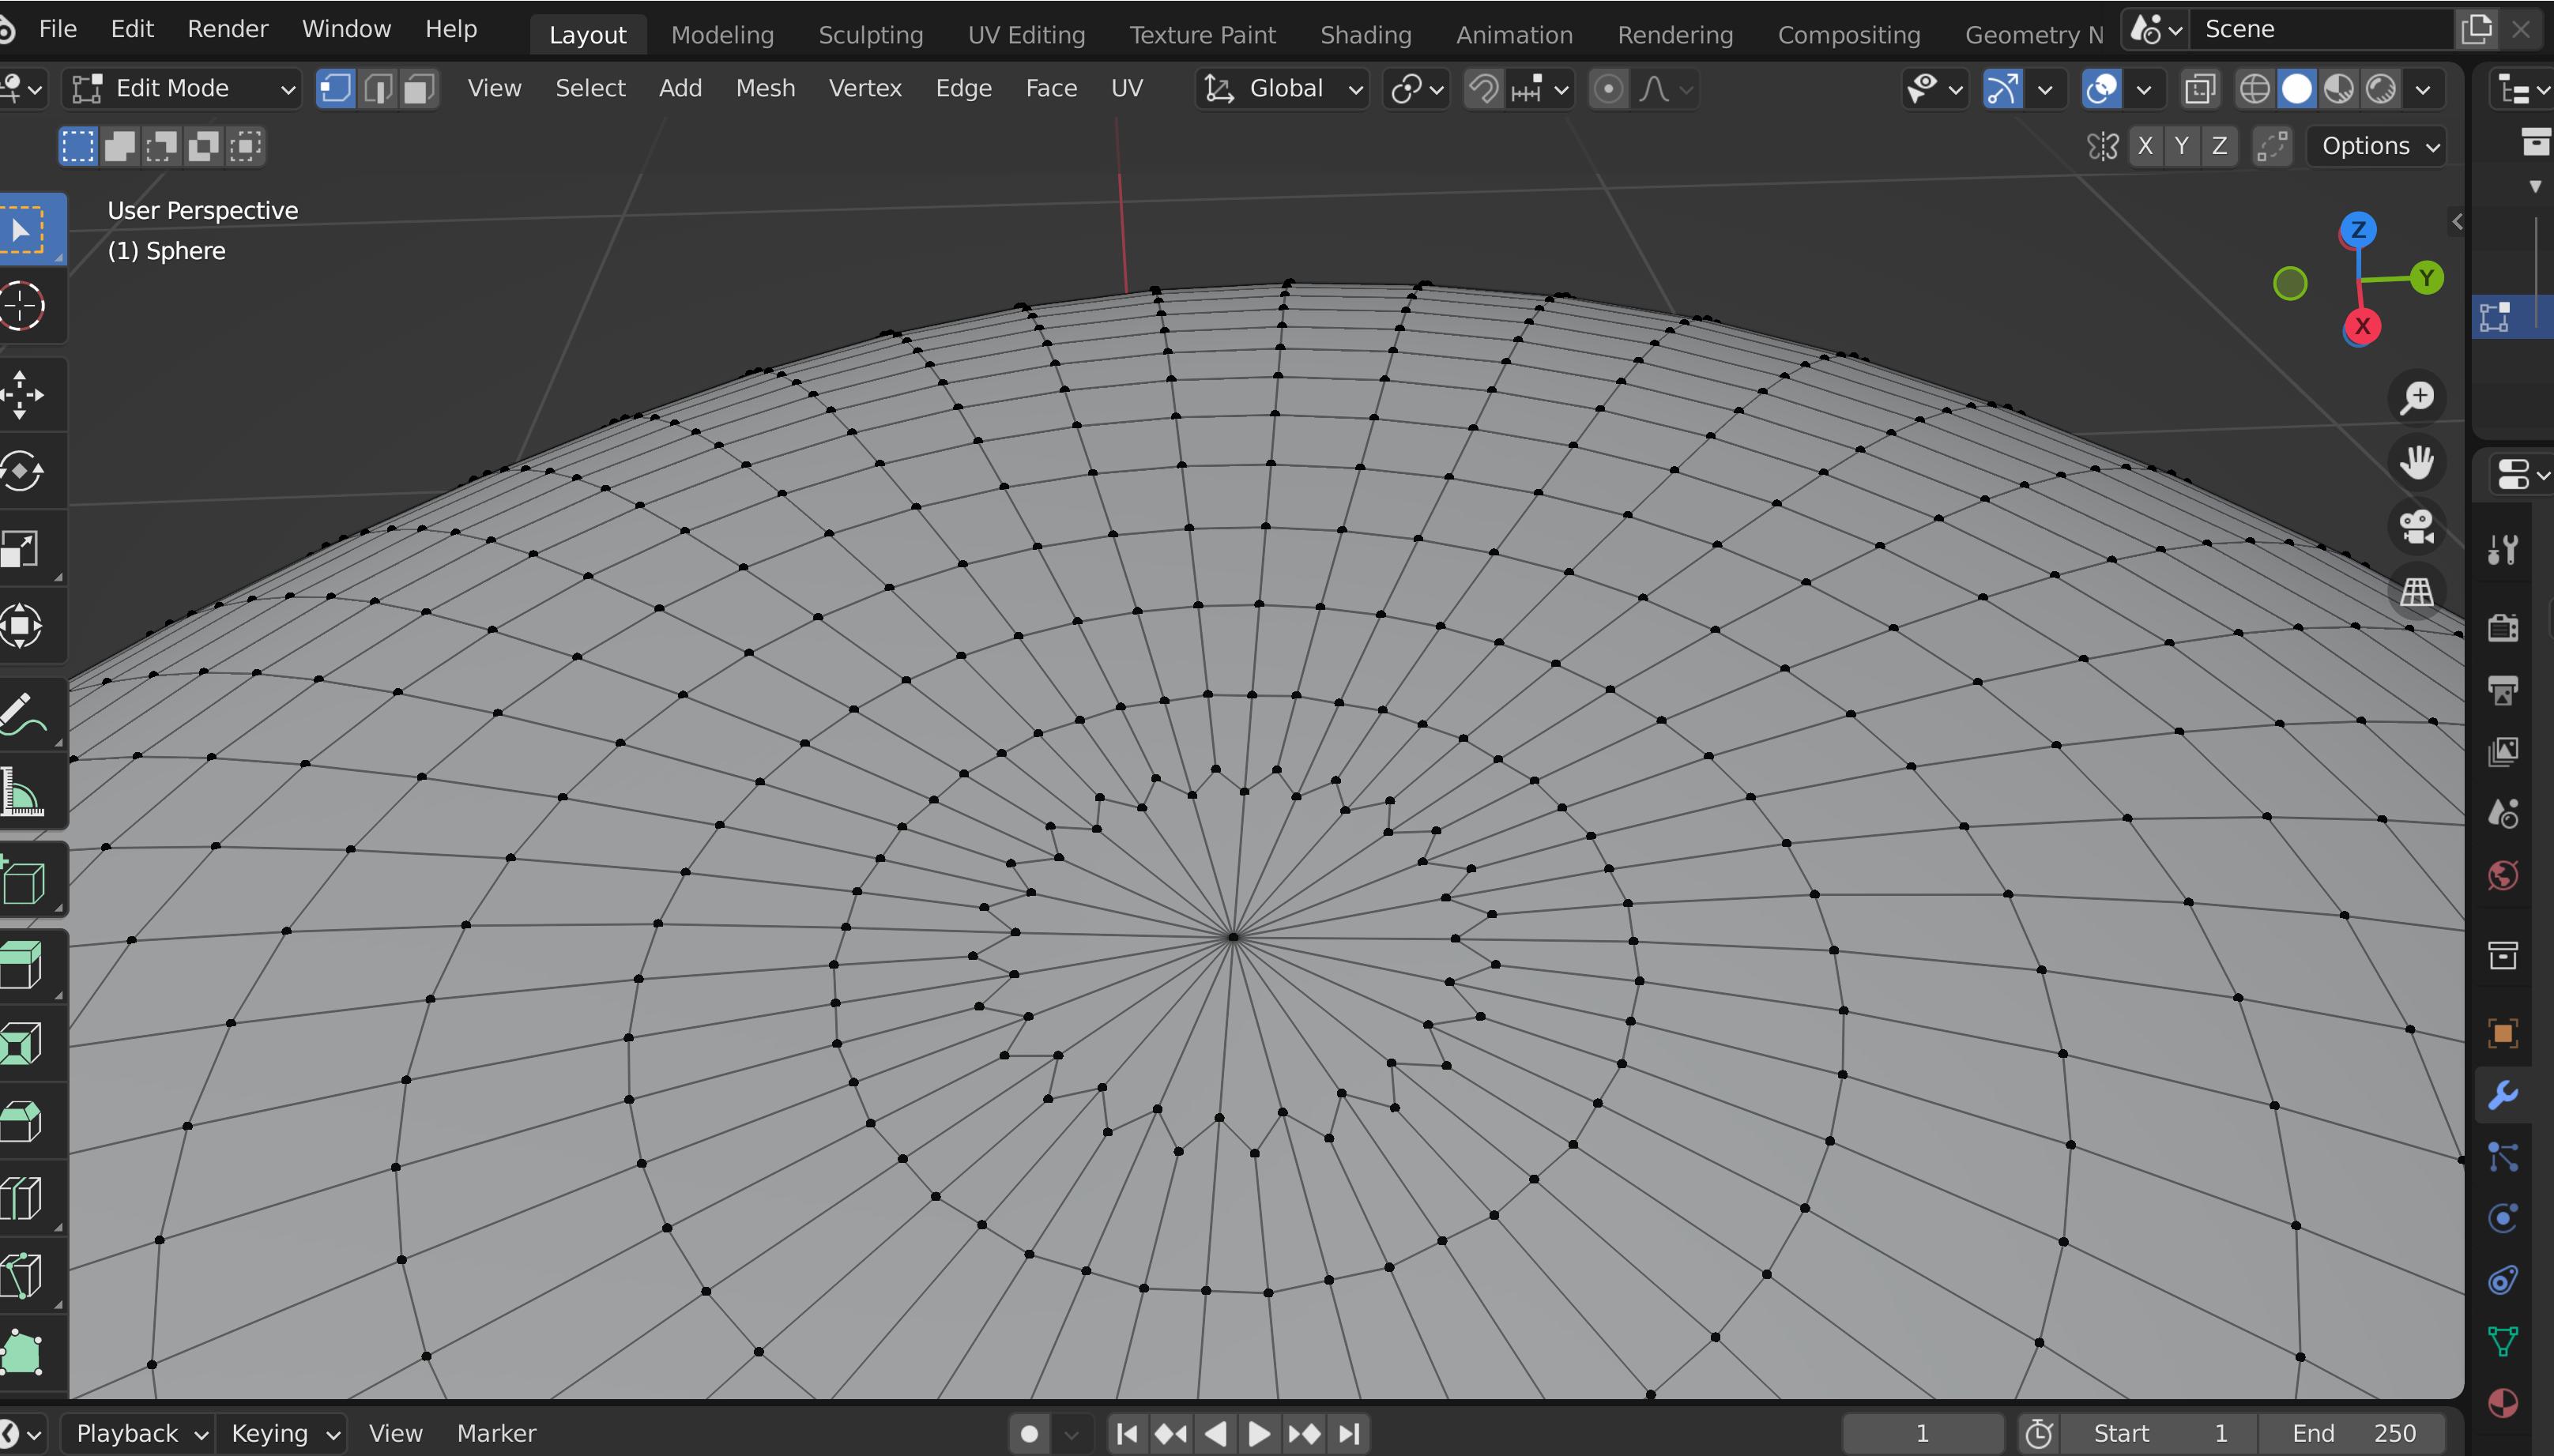Jump to the start frame
The image size is (2554, 1456).
tap(1127, 1433)
